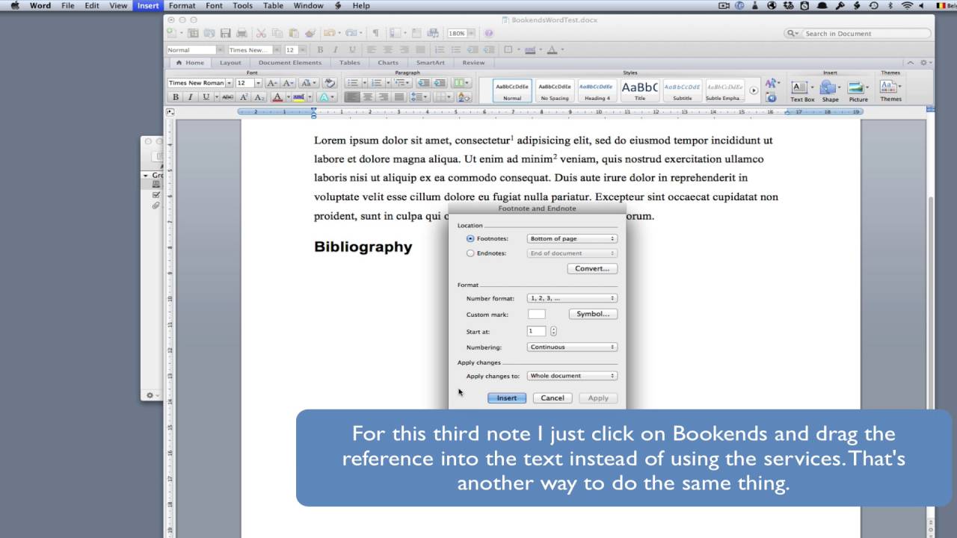The height and width of the screenshot is (538, 957).
Task: Open the Format menu
Action: pyautogui.click(x=182, y=5)
